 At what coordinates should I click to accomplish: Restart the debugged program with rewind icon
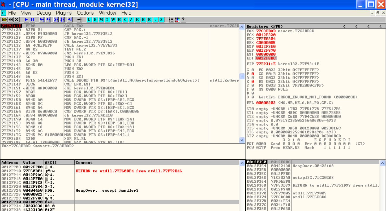11,20
